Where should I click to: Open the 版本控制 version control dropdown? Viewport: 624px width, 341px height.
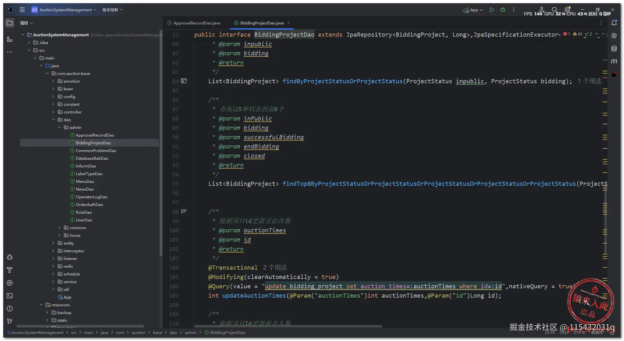pos(113,10)
